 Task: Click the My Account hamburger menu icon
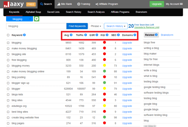coord(181,4)
